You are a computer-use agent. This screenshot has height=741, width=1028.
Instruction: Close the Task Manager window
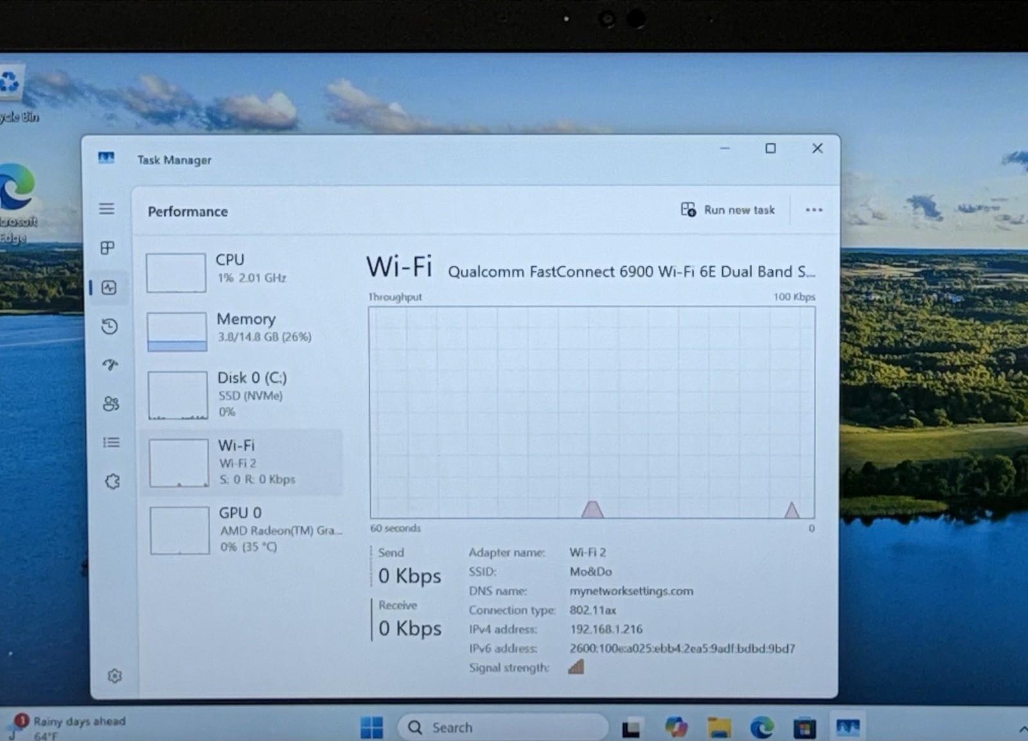point(817,148)
